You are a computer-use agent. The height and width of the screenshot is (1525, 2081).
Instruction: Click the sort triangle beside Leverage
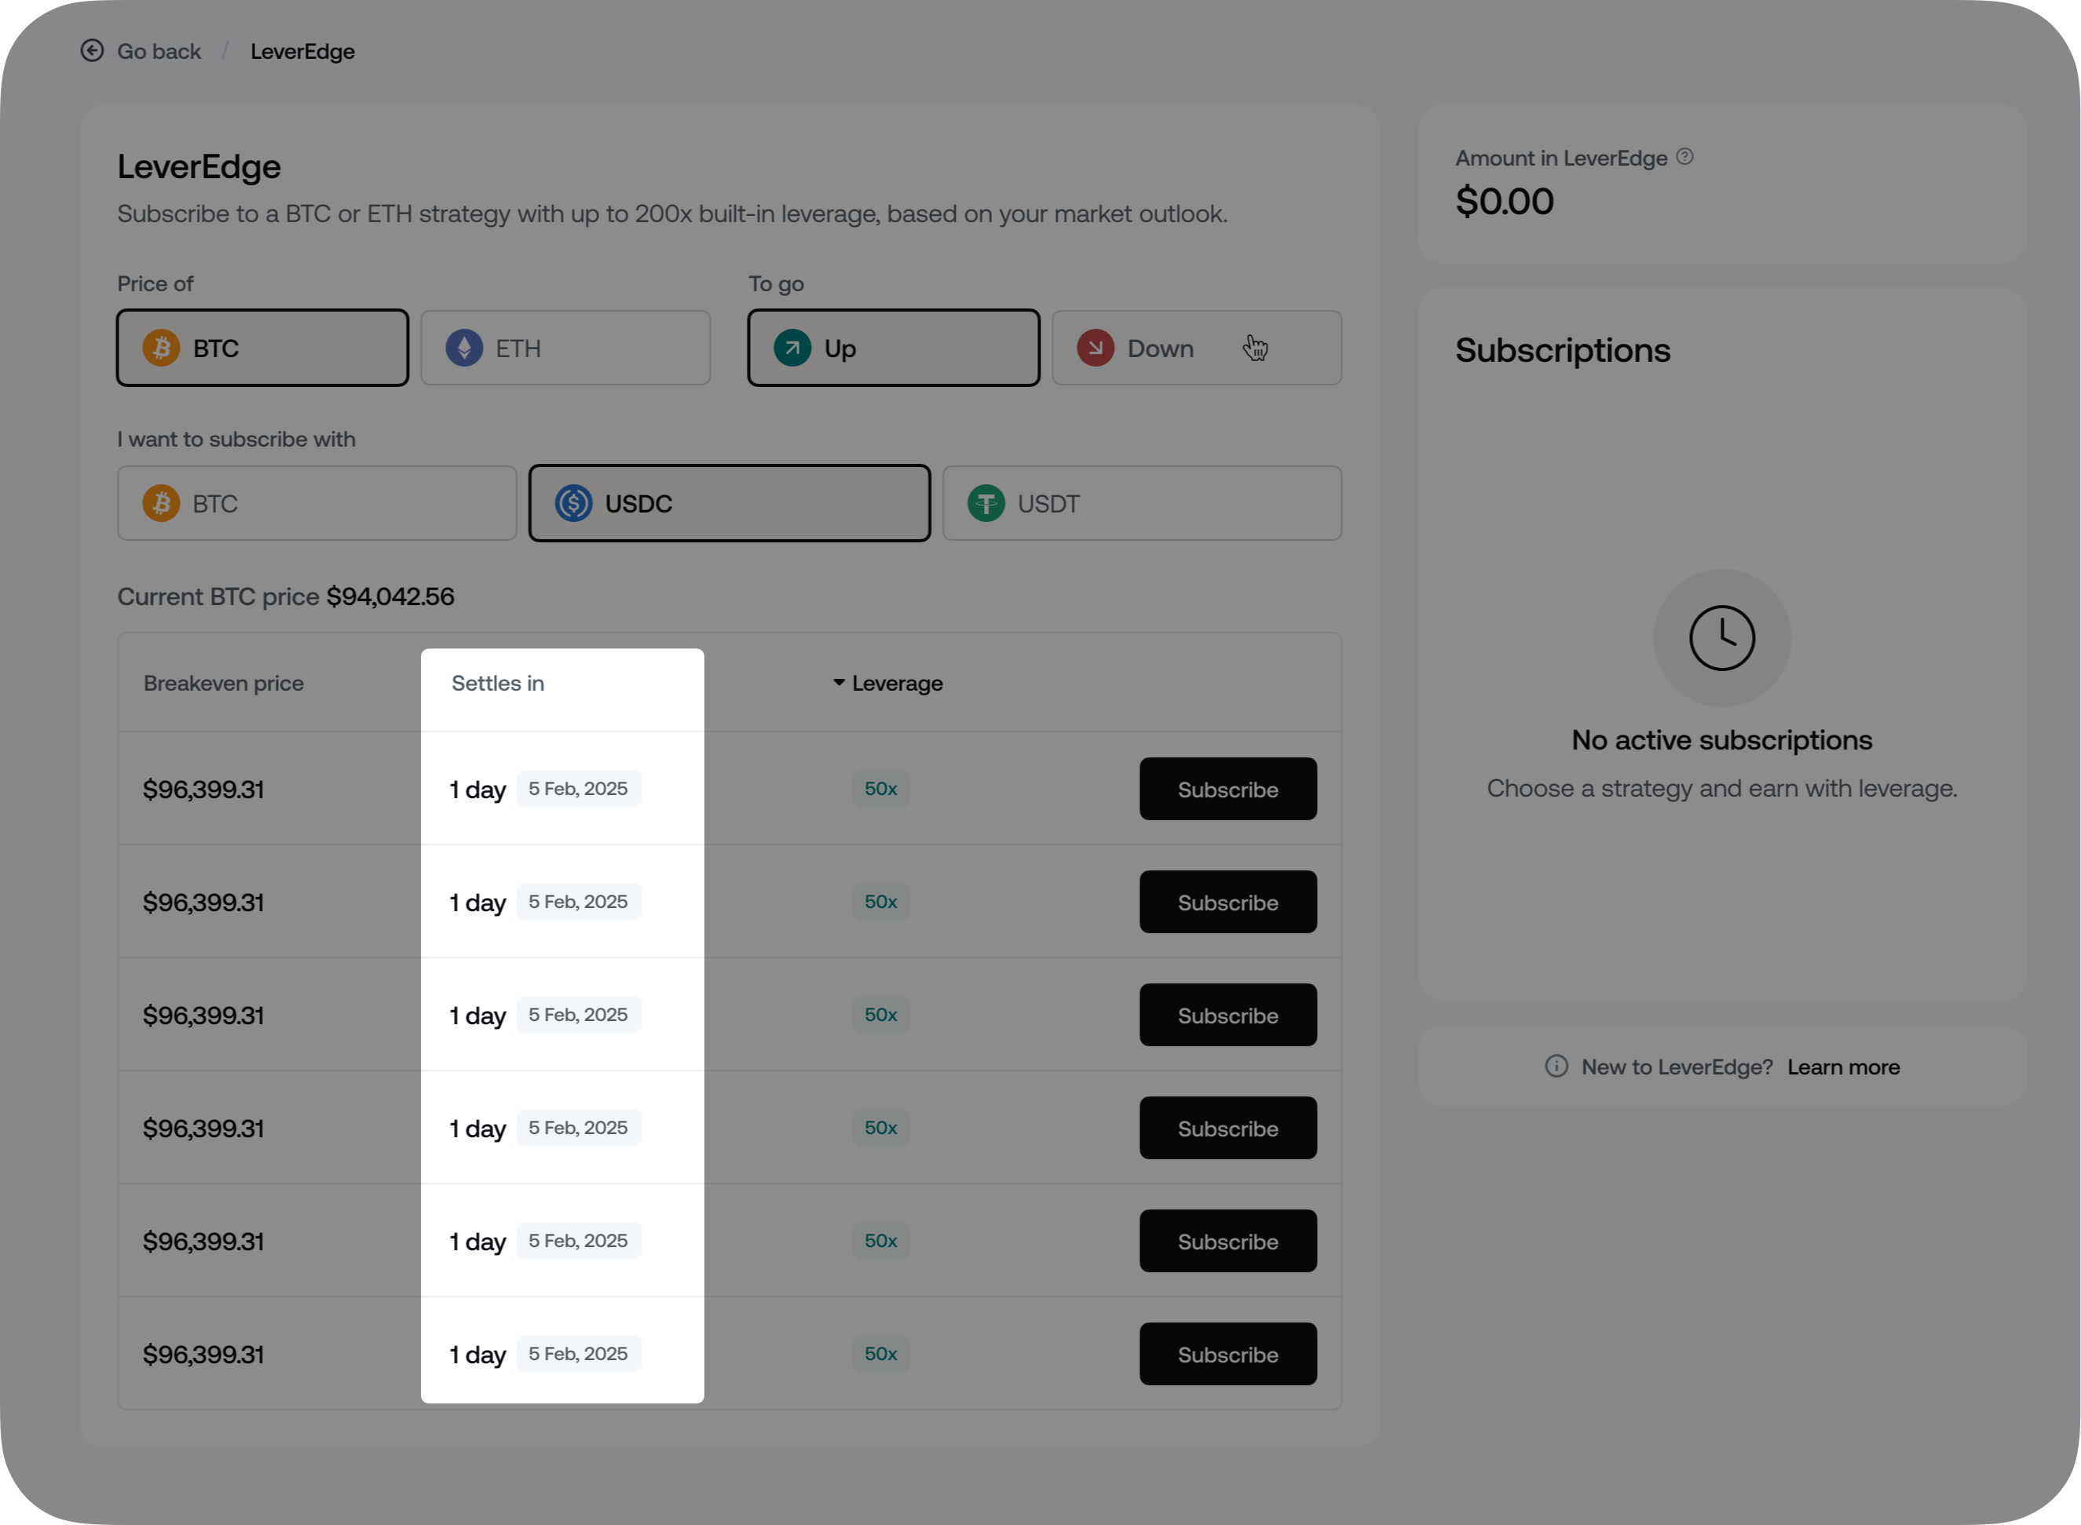coord(839,682)
